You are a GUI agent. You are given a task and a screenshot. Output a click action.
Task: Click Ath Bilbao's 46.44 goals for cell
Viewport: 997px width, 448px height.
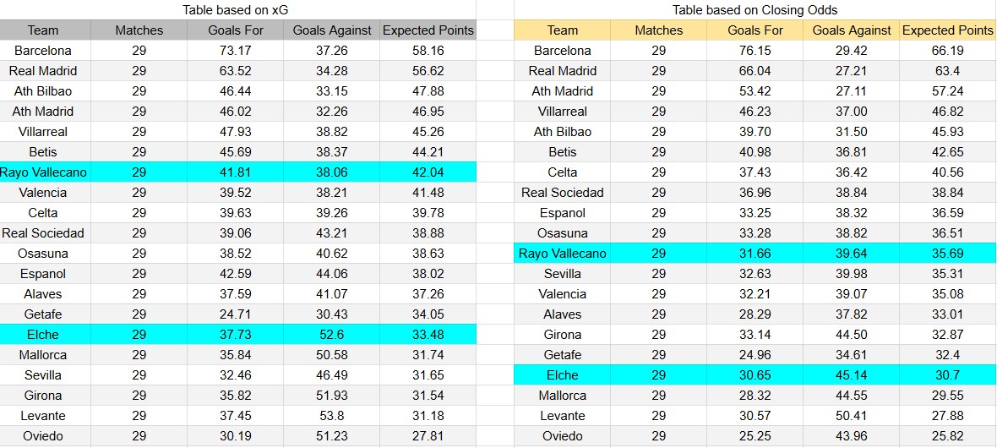236,91
